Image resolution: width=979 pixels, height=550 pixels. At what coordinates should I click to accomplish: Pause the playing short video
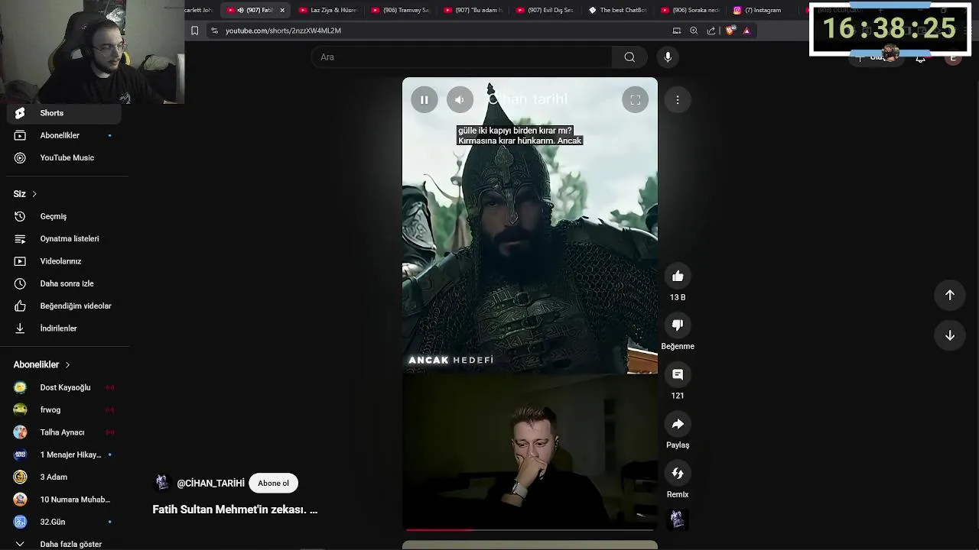(424, 100)
